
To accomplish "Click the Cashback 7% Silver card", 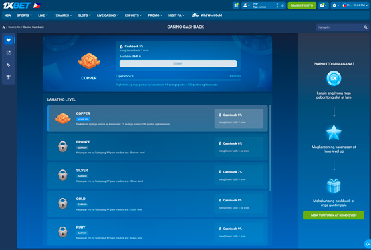I will click(x=239, y=175).
